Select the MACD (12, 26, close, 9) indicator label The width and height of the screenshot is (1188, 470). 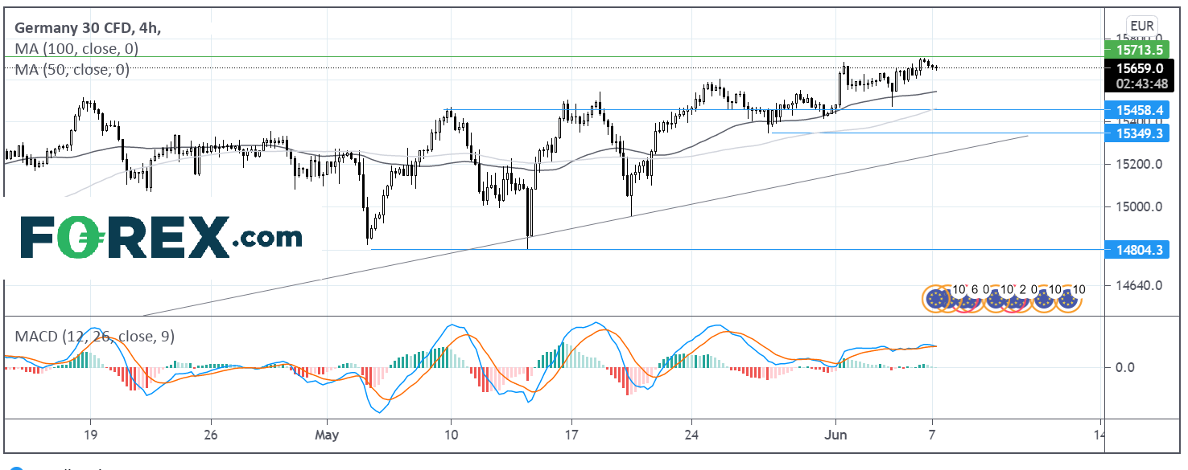pyautogui.click(x=95, y=336)
